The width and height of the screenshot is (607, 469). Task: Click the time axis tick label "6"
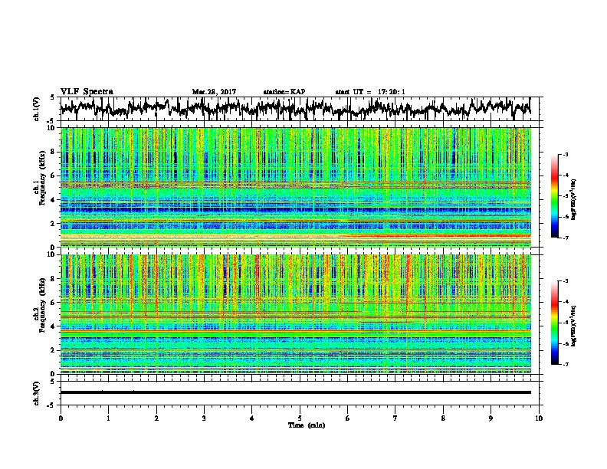pyautogui.click(x=348, y=418)
